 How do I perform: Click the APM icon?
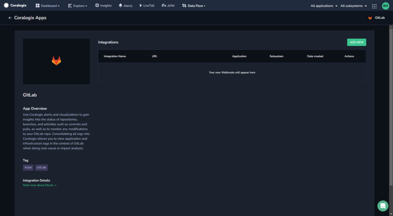(x=163, y=5)
